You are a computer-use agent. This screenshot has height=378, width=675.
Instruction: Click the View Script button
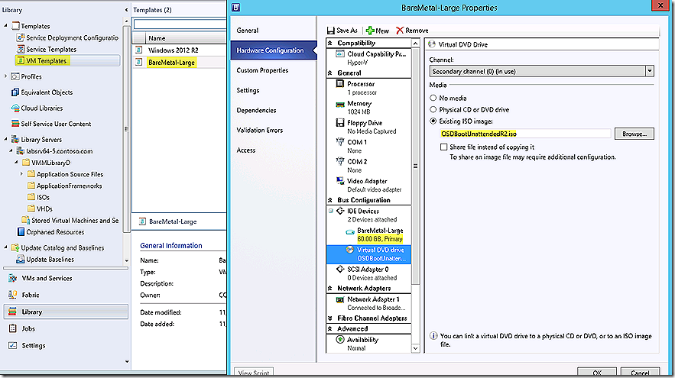tap(254, 373)
